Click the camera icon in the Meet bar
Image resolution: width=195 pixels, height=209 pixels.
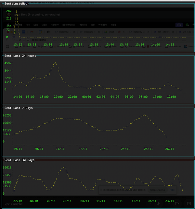pos(177,203)
